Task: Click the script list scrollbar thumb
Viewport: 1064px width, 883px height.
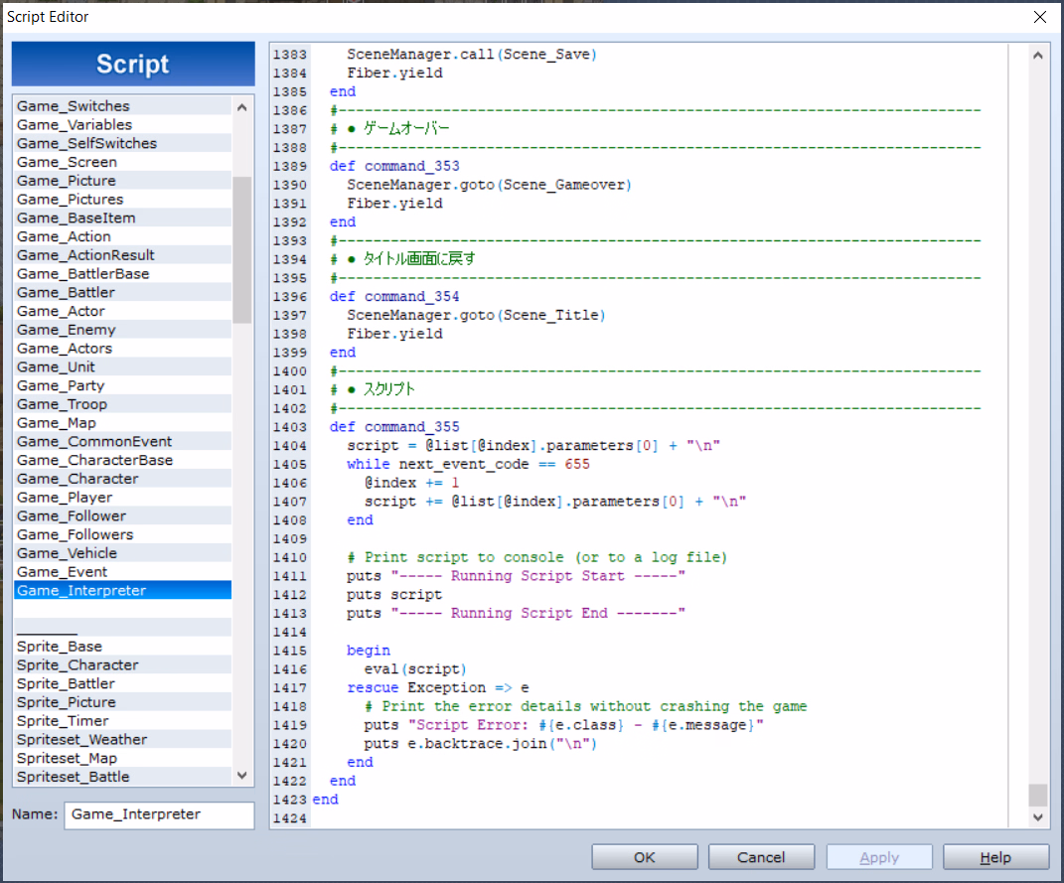Action: 241,248
